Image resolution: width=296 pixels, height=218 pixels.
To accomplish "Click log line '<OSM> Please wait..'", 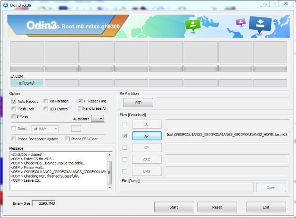I will (27, 168).
